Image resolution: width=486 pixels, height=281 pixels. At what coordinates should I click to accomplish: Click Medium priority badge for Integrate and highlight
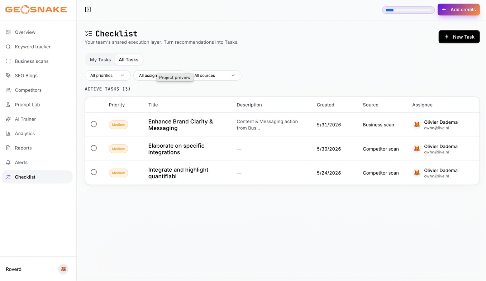point(119,173)
